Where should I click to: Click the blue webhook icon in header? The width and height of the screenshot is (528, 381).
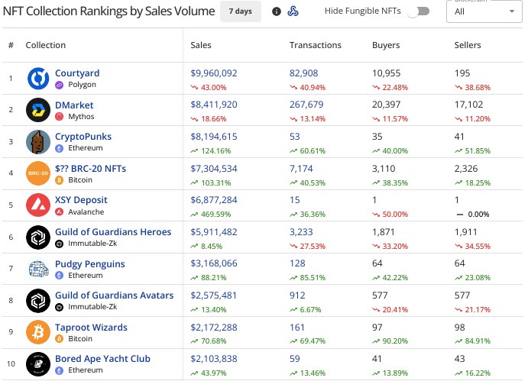click(293, 11)
